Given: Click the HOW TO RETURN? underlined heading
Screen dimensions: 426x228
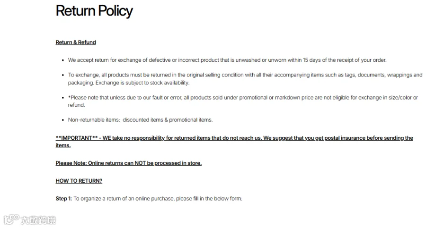Looking at the screenshot, I should [x=79, y=181].
